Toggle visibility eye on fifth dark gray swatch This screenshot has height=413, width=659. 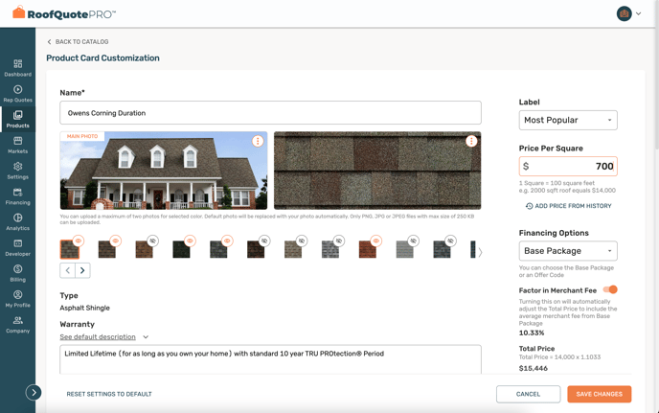pyautogui.click(x=227, y=241)
